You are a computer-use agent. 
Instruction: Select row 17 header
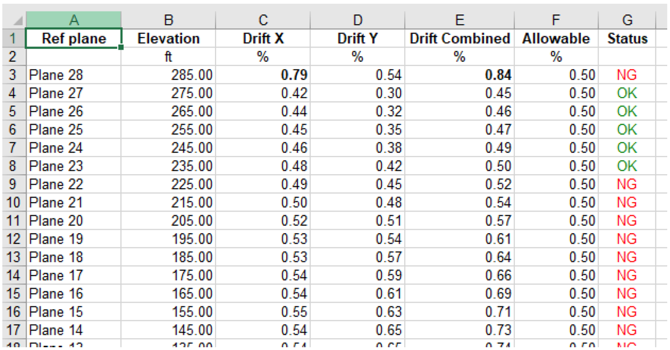pos(13,330)
